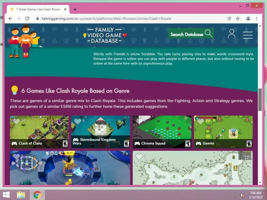
Task: Click the muted volume tray icon
Action: 242,195
